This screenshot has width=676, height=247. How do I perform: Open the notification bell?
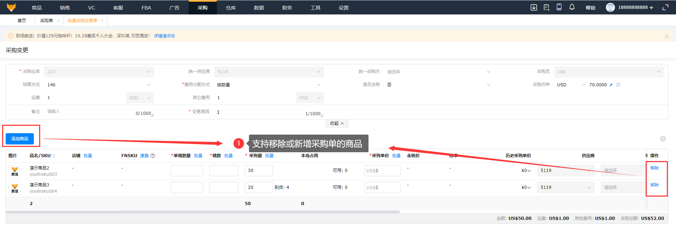pos(572,7)
